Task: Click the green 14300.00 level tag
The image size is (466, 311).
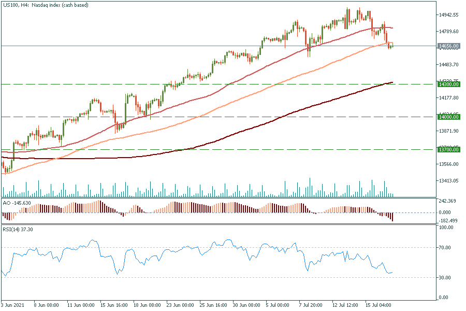Action: [448, 84]
